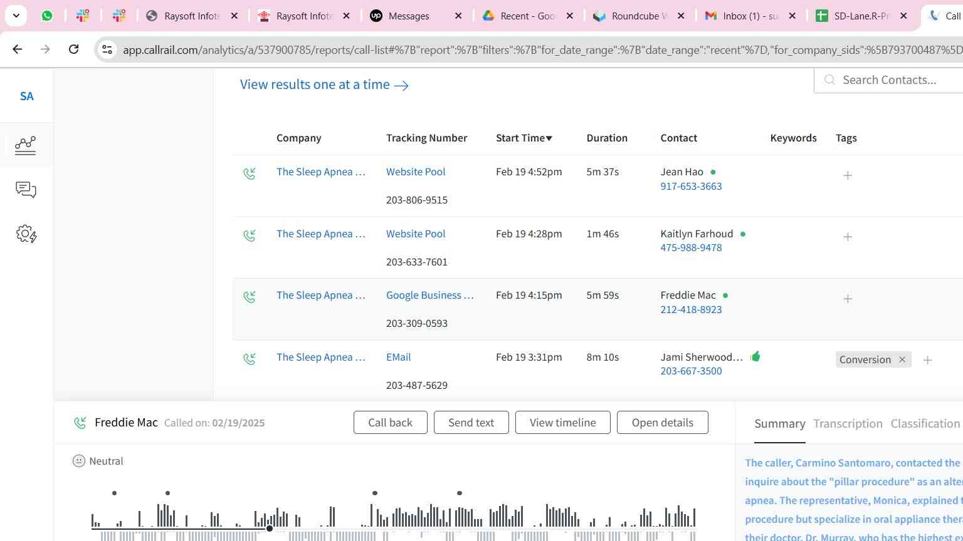This screenshot has width=963, height=541.
Task: Add a tag to Jean Hao call
Action: point(848,175)
